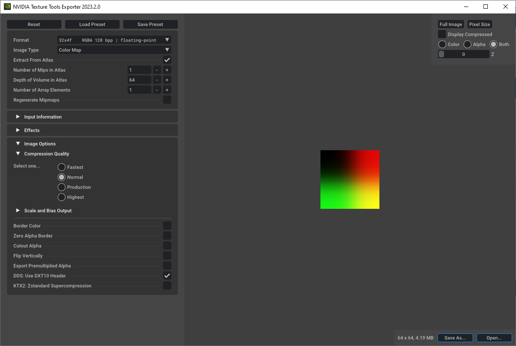The image size is (516, 346).
Task: Uncheck Extract From Atlas checkbox
Action: point(167,60)
